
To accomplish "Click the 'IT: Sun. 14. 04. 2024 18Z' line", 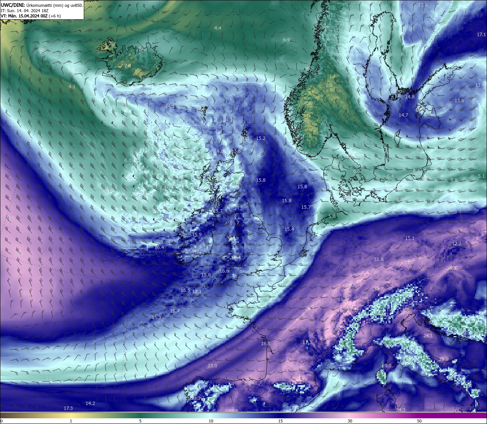I will click(24, 11).
